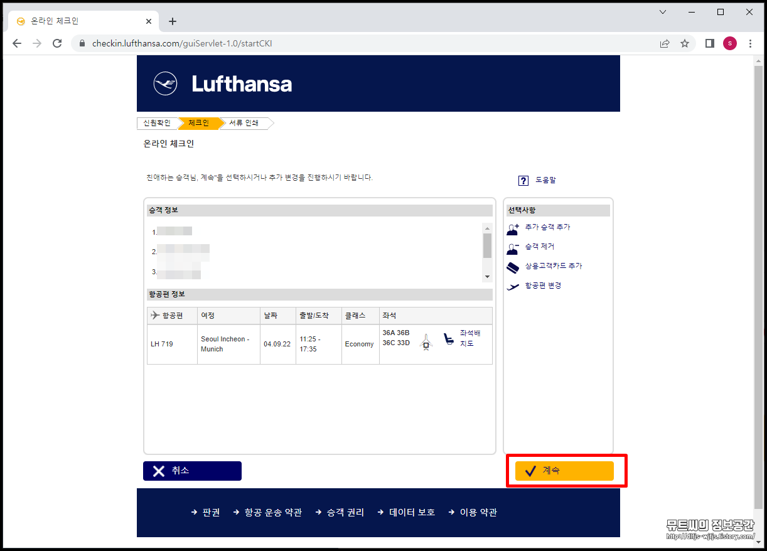Click the 항공편 정보 section header
The height and width of the screenshot is (551, 767).
coord(319,294)
